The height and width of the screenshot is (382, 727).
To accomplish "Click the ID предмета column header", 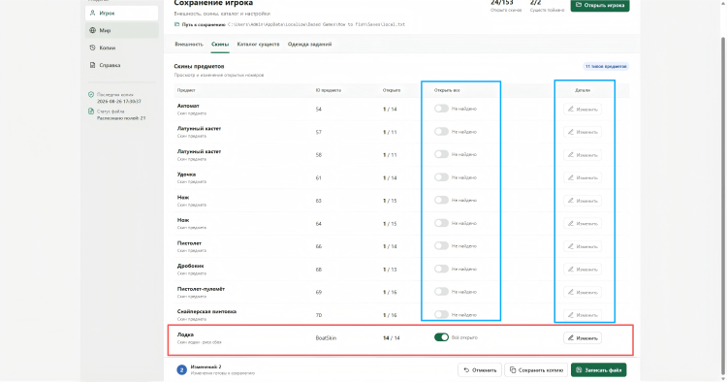I will coord(329,90).
